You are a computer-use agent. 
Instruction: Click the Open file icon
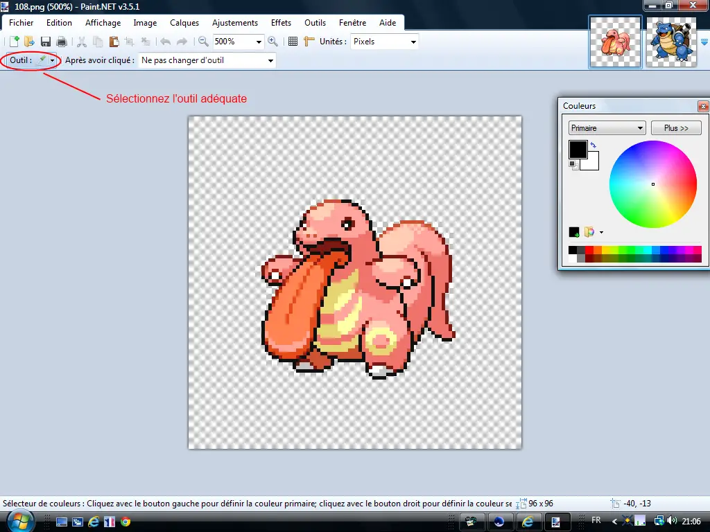(29, 42)
